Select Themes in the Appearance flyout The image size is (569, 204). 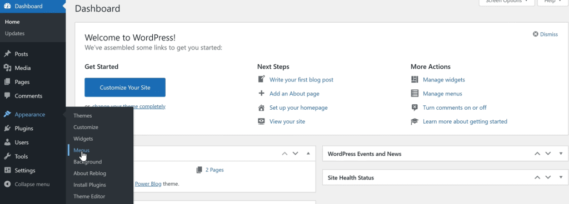[83, 116]
